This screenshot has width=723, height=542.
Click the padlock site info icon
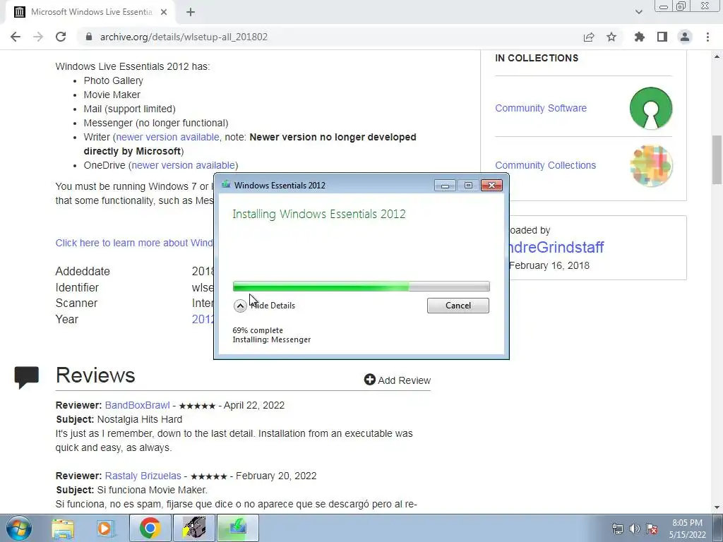(x=89, y=37)
